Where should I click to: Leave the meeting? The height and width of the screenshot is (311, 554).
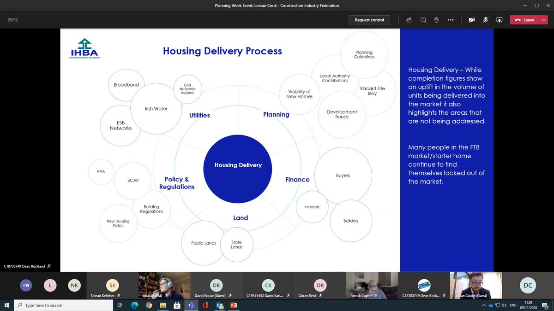click(526, 20)
